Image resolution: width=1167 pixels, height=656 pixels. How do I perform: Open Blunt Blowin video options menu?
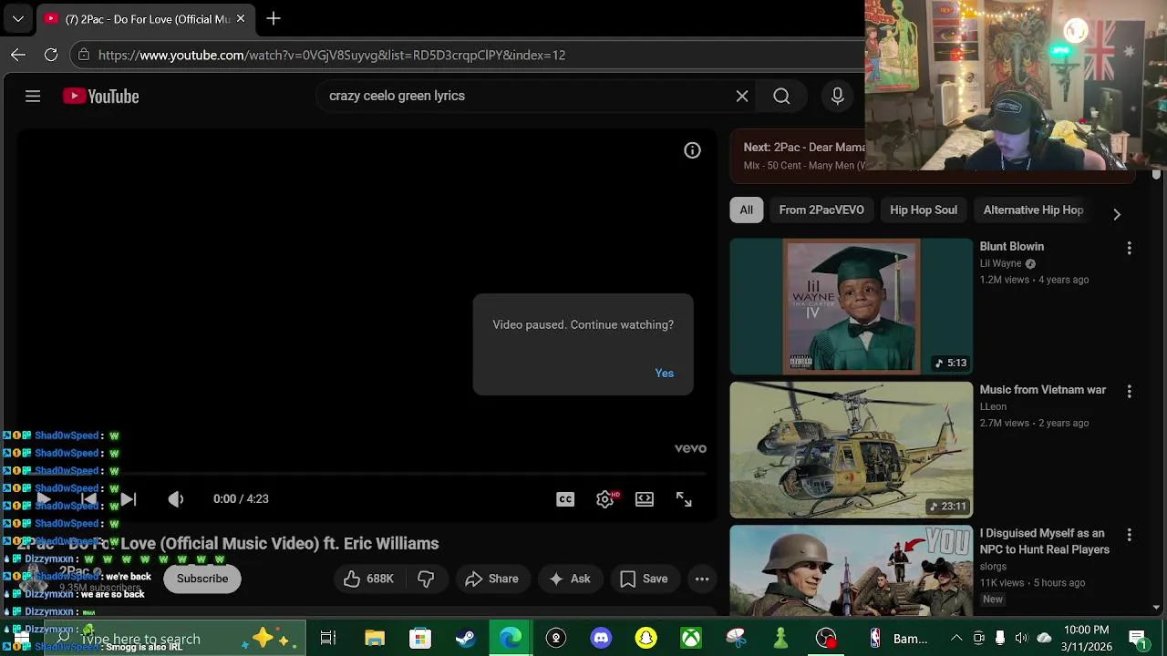pyautogui.click(x=1130, y=248)
